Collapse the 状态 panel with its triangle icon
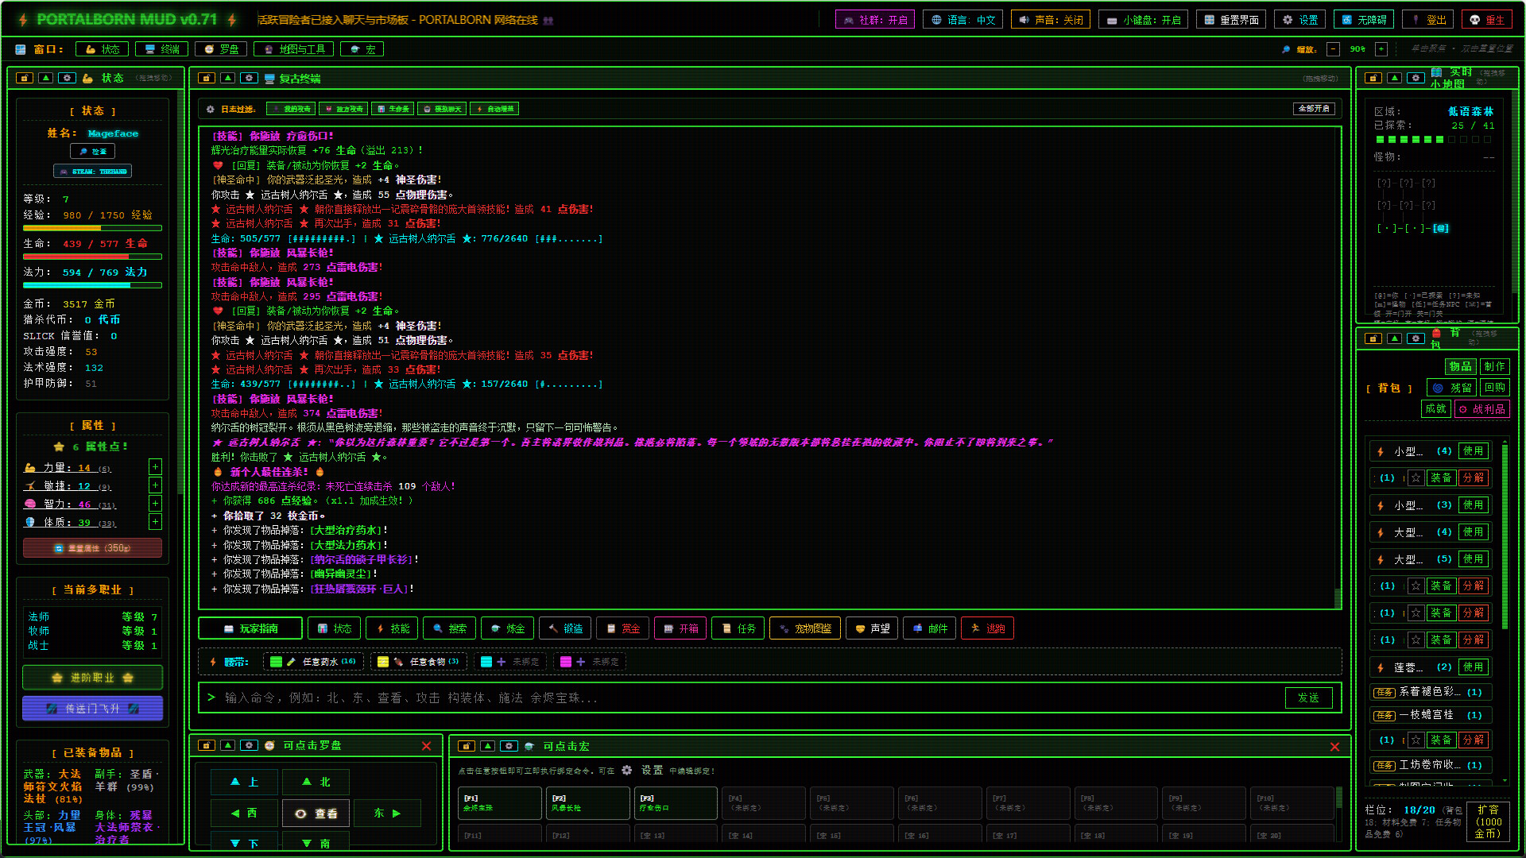Viewport: 1526px width, 858px height. [x=46, y=78]
